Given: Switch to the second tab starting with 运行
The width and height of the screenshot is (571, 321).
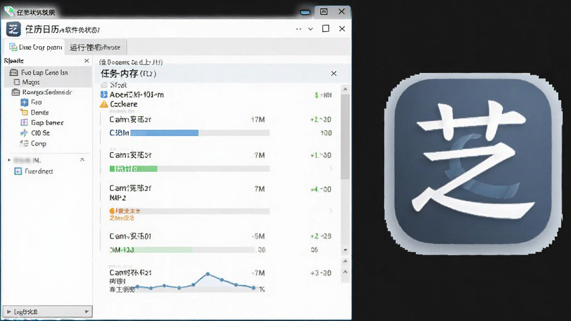Looking at the screenshot, I should [95, 47].
